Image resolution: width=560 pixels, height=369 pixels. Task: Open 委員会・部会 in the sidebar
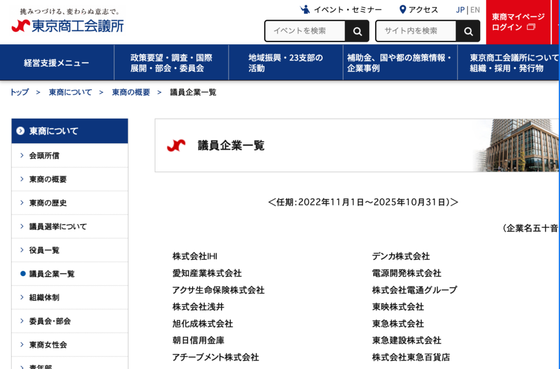coord(69,321)
